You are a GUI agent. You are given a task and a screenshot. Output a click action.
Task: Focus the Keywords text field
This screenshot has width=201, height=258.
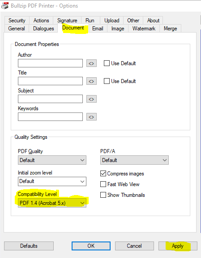(x=50, y=117)
